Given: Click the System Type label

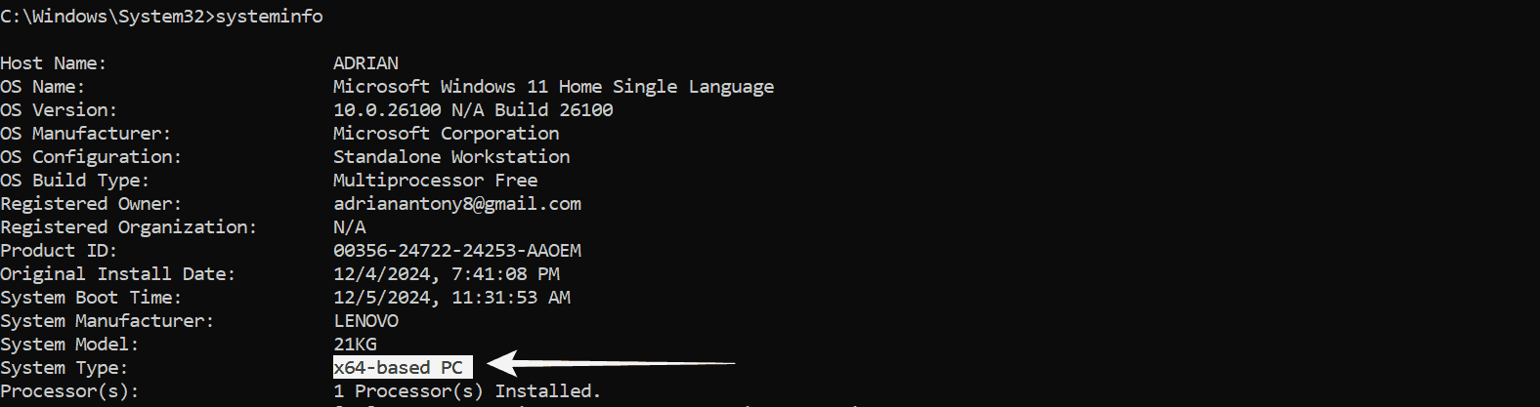Looking at the screenshot, I should tap(64, 367).
